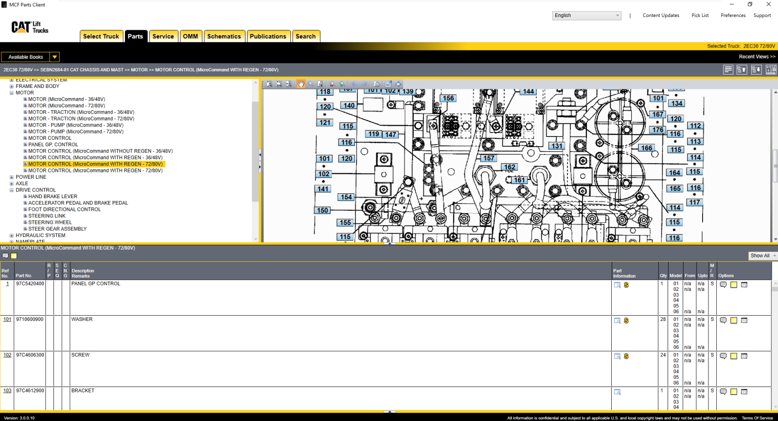
Task: Expand the AXLE tree node
Action: (x=12, y=184)
